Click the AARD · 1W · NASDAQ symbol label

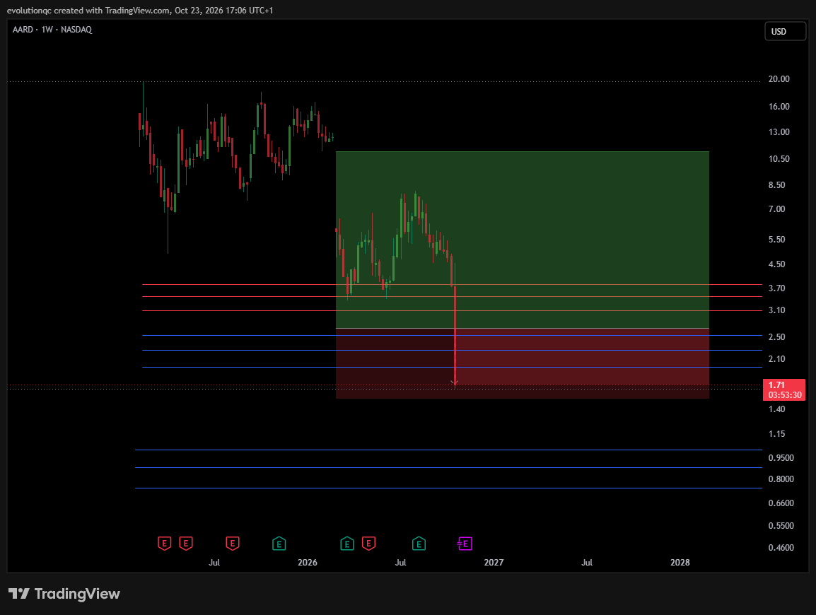pos(52,30)
